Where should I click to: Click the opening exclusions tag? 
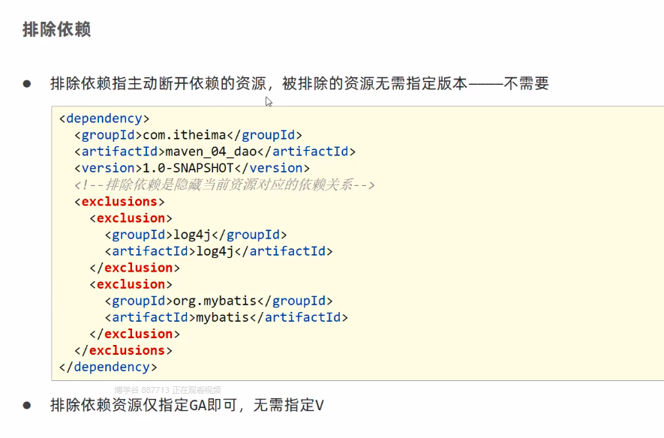(x=119, y=201)
